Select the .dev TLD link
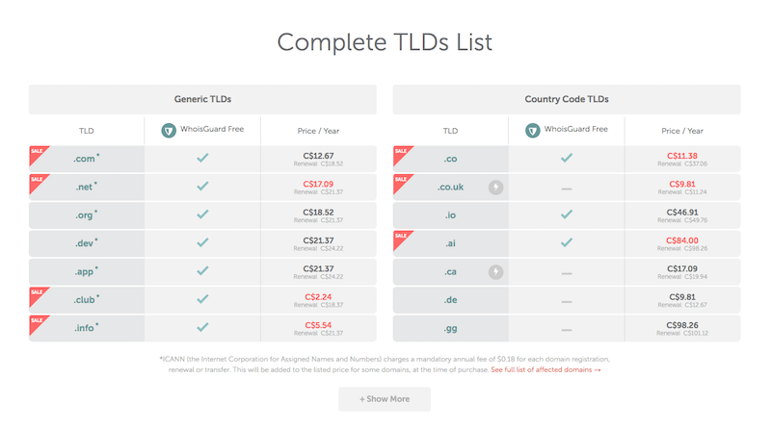The image size is (771, 428). coord(84,243)
